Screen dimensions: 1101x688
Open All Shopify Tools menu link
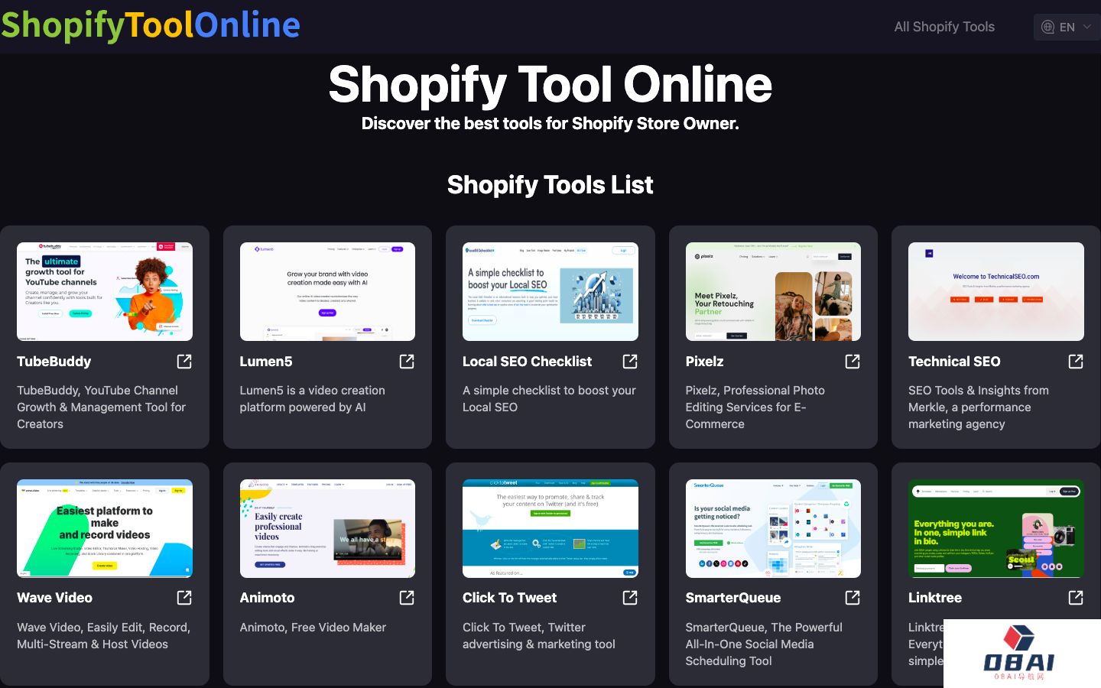click(x=944, y=27)
